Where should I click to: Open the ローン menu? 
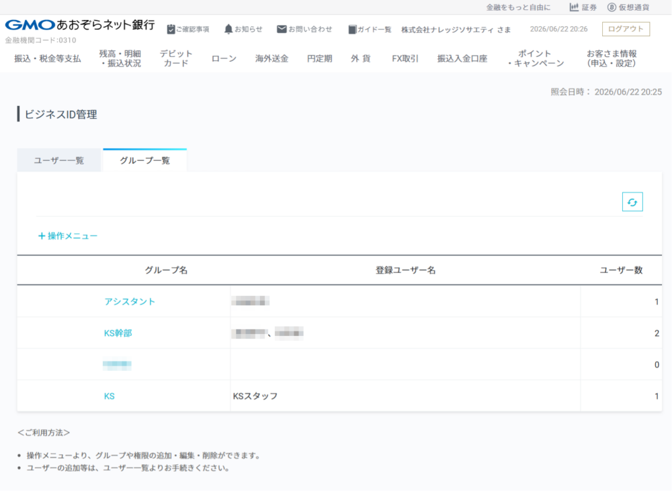coord(224,58)
